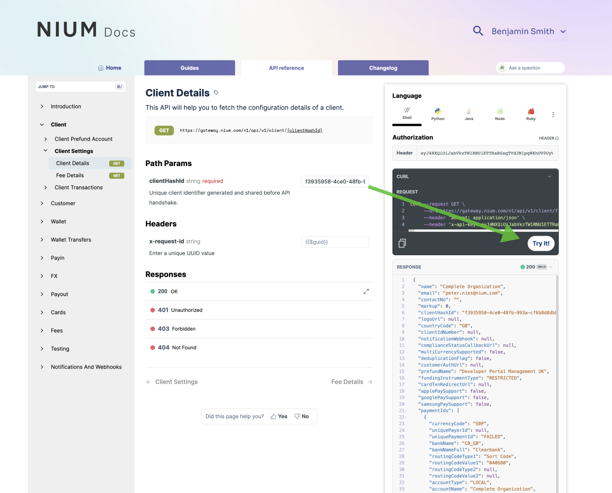
Task: Click the left arrow before Client Settings
Action: (x=148, y=382)
